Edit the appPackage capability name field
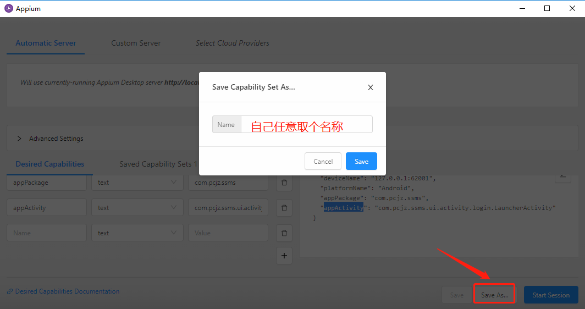This screenshot has height=309, width=585. click(47, 183)
